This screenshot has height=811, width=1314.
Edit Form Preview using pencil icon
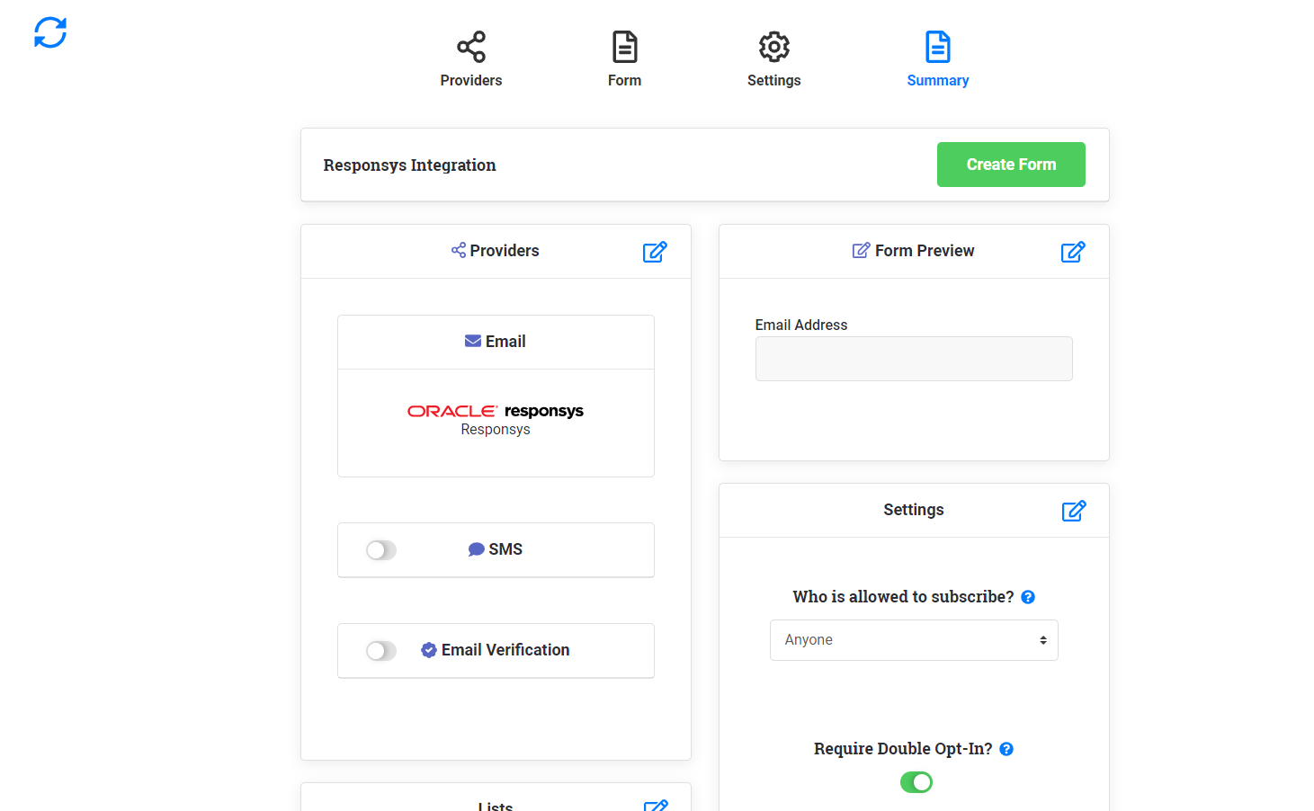(1072, 252)
